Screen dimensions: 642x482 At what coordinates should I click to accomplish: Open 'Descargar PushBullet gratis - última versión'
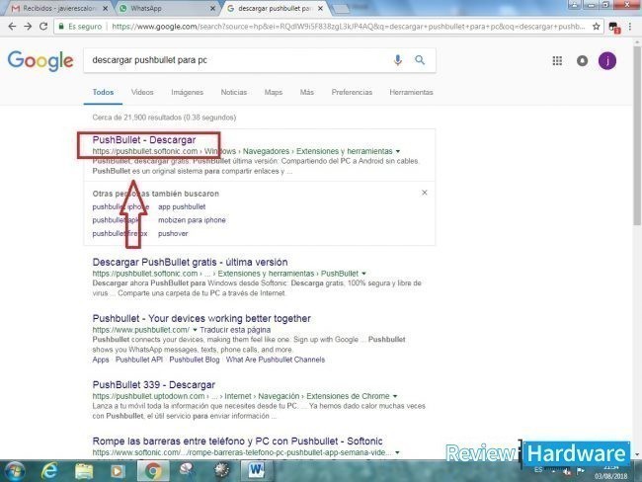pos(190,262)
